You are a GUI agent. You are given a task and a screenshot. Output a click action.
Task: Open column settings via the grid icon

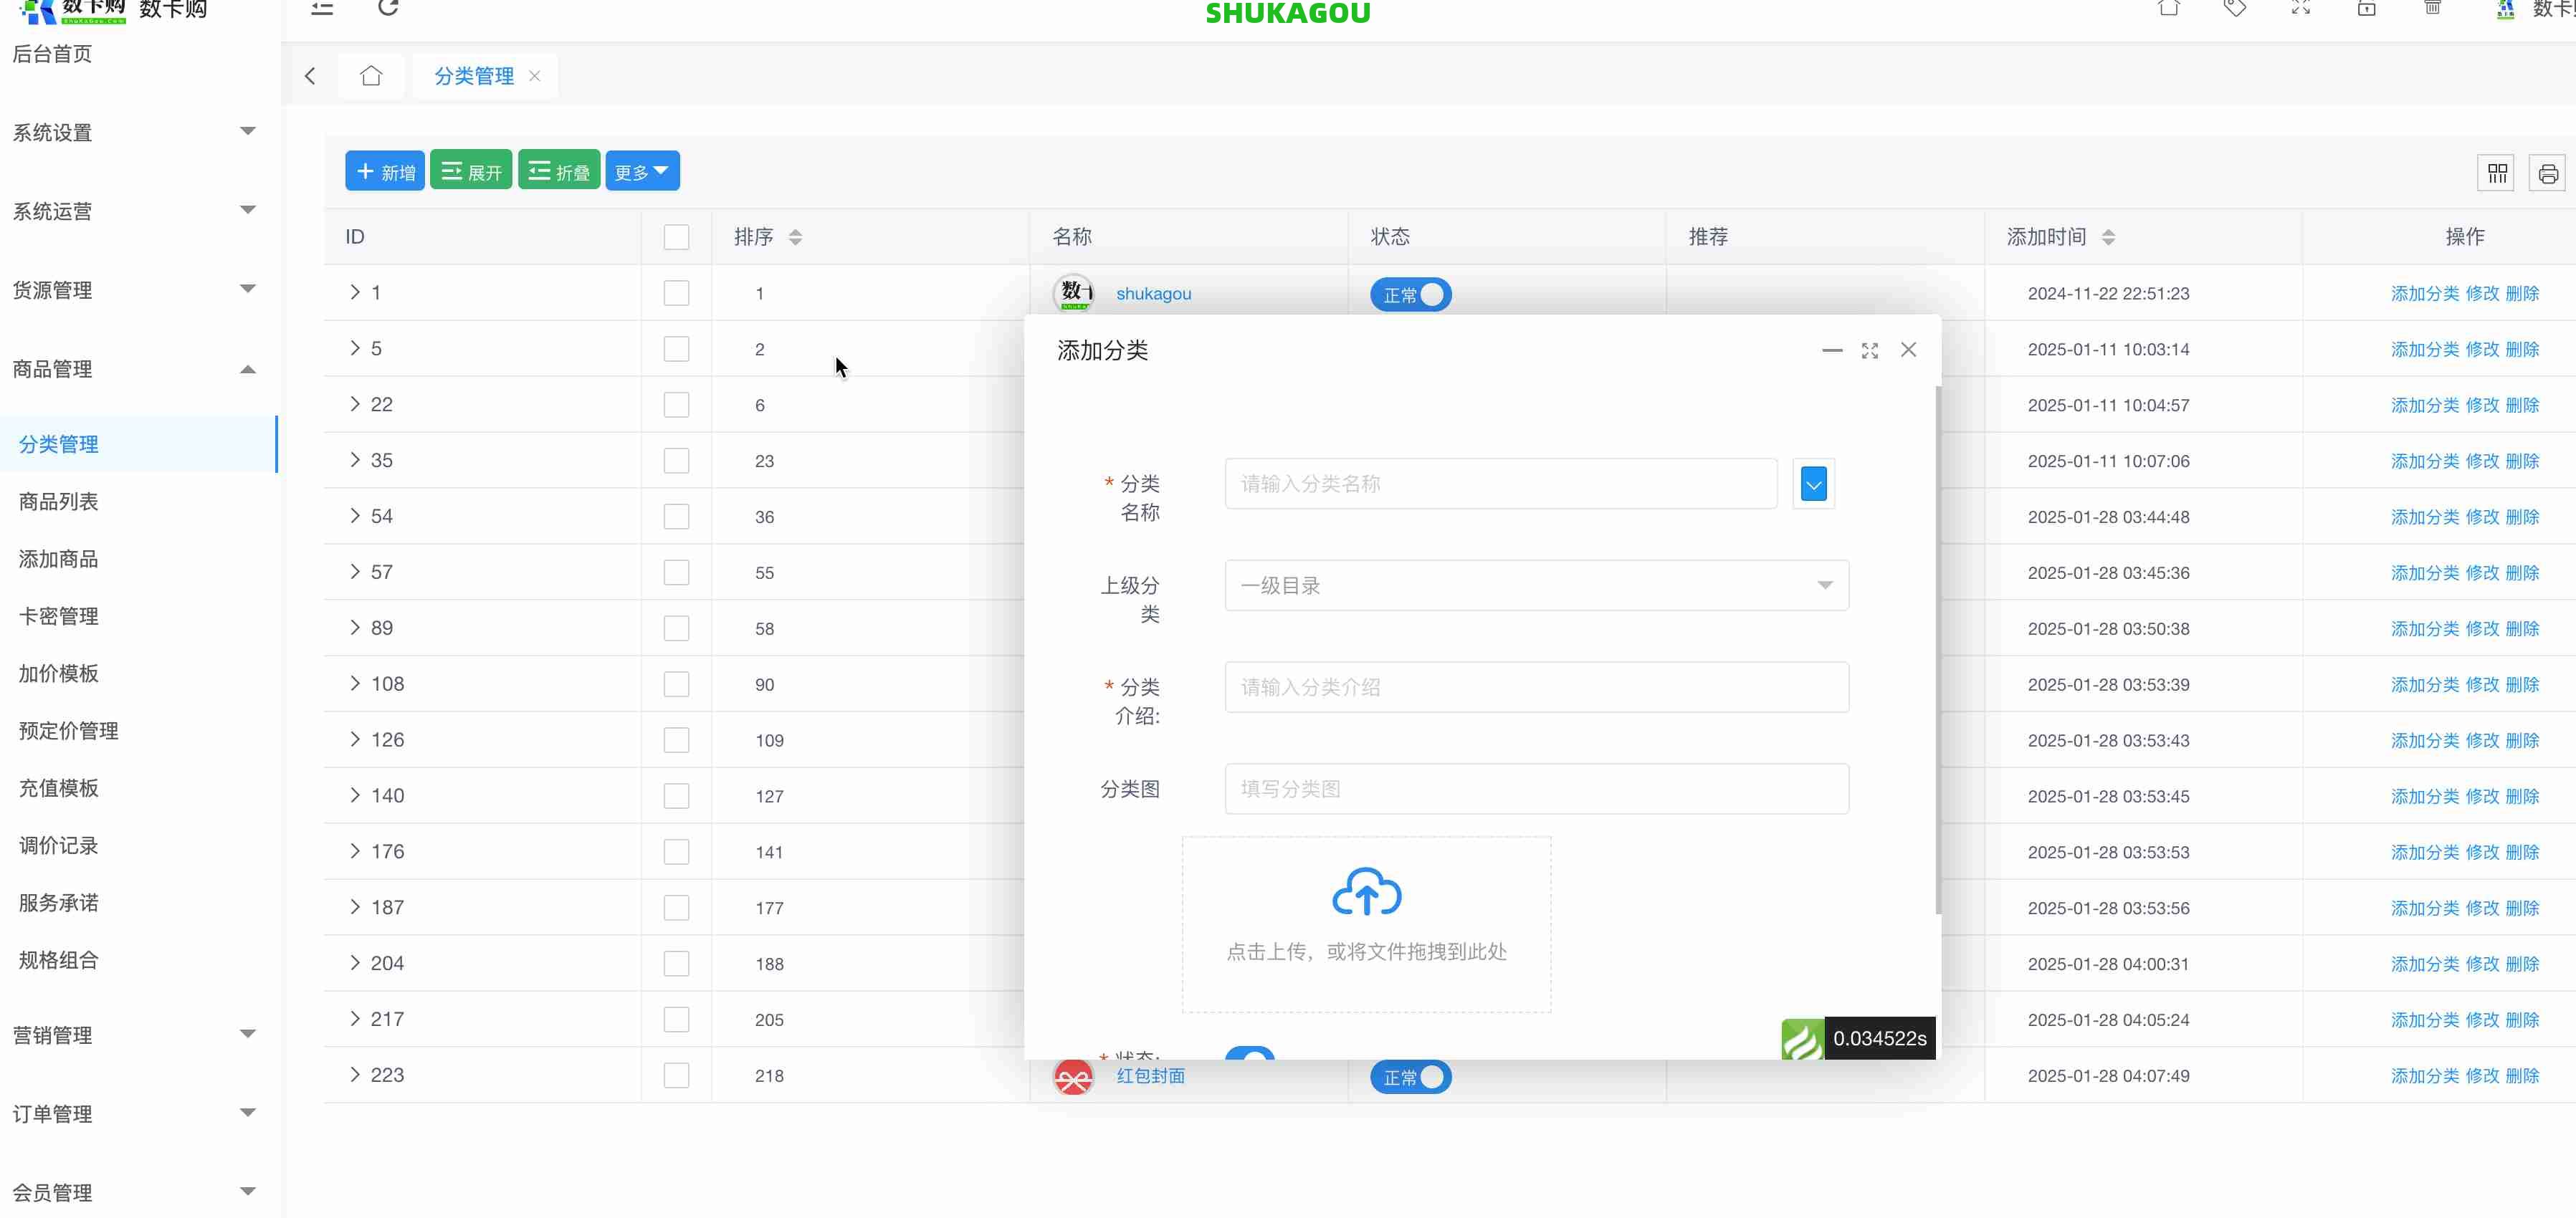coord(2496,172)
